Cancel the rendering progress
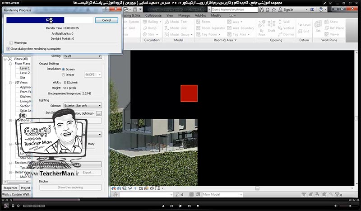The height and width of the screenshot is (211, 361). coord(106,20)
